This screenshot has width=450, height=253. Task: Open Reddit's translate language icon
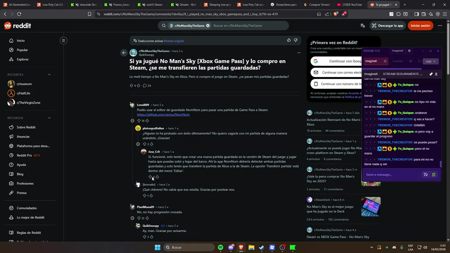click(363, 26)
